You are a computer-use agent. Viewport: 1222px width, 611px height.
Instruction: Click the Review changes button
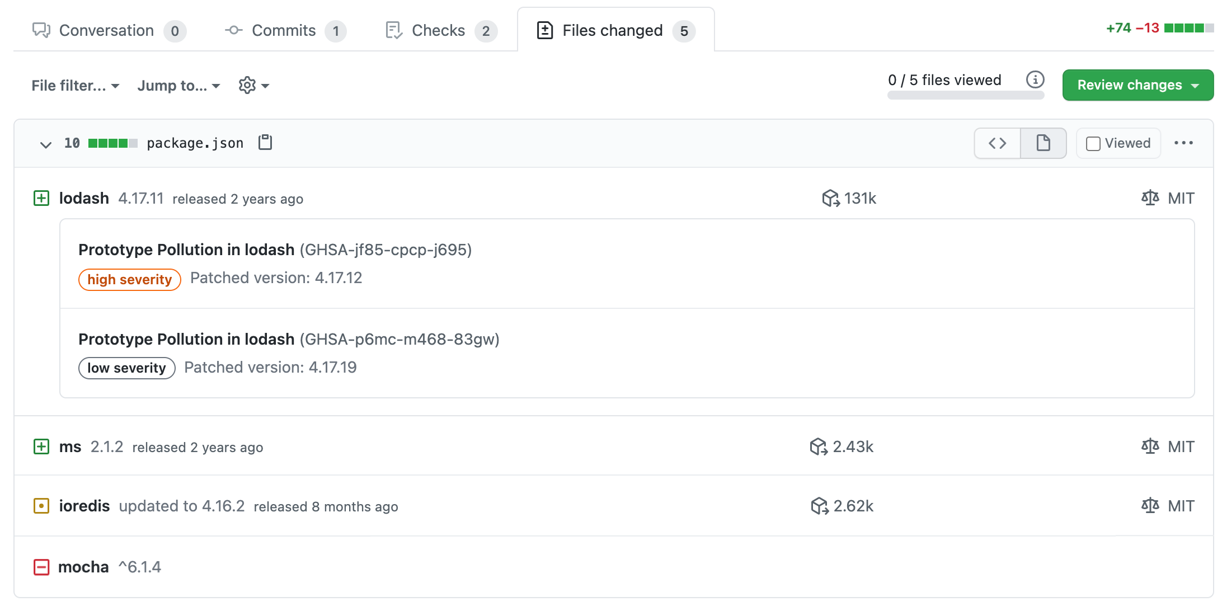(x=1130, y=85)
